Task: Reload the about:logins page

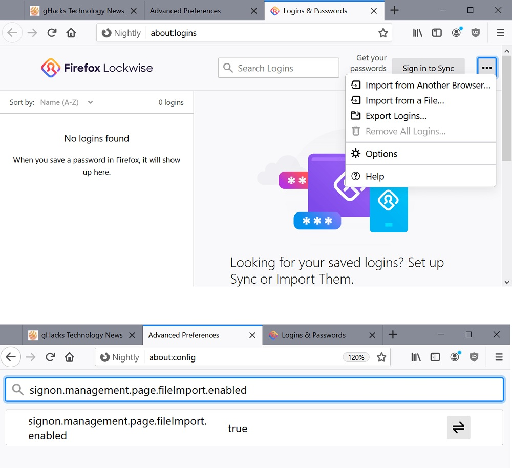Action: pos(52,33)
